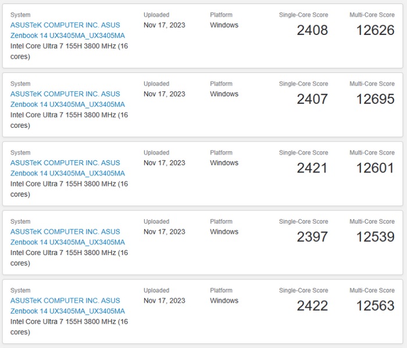407x348 pixels.
Task: Click Windows platform in the 12563 result
Action: click(224, 301)
